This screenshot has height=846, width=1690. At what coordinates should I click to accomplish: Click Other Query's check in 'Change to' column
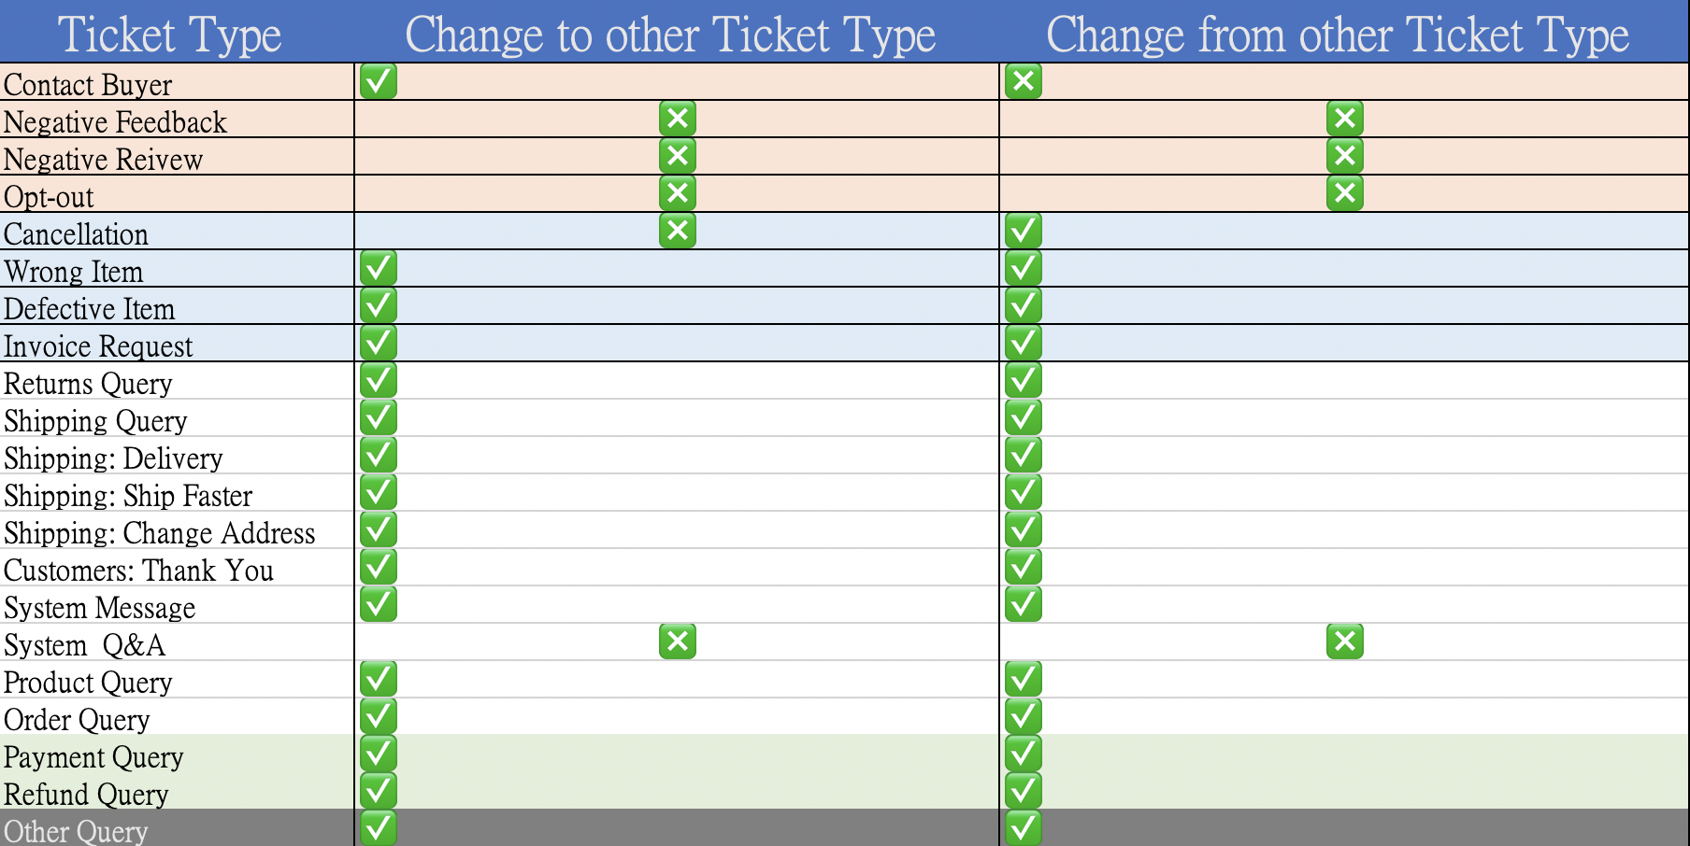[x=379, y=828]
